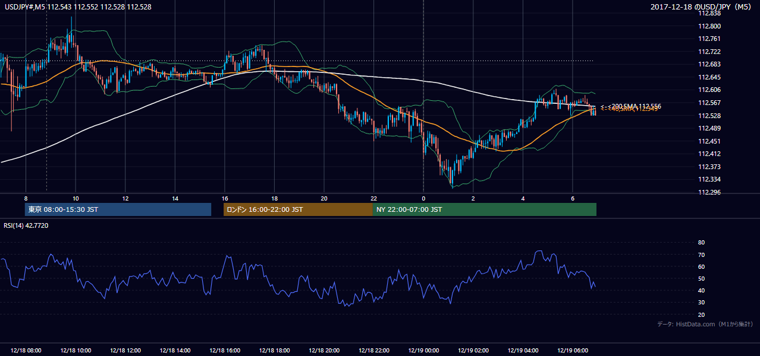
Task: Click RSI scale level 60
Action: point(702,266)
